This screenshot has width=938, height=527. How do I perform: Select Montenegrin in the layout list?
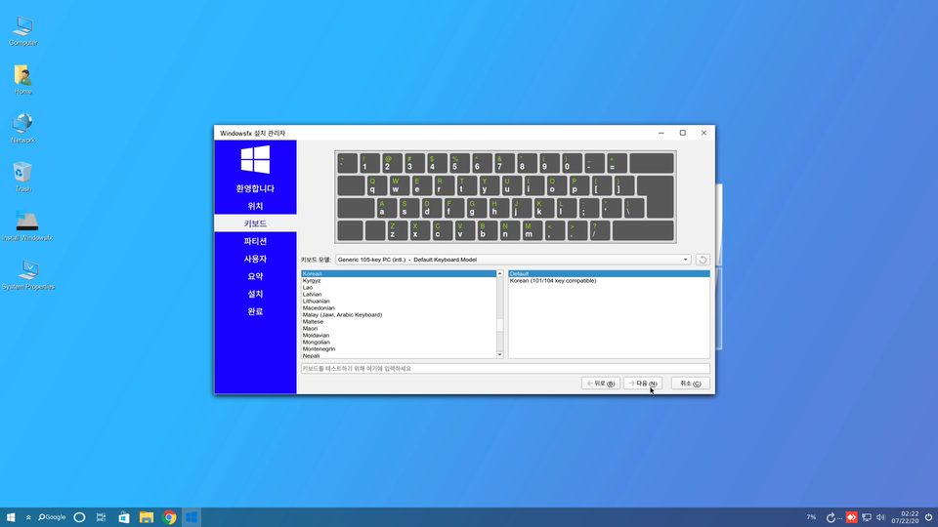point(399,349)
